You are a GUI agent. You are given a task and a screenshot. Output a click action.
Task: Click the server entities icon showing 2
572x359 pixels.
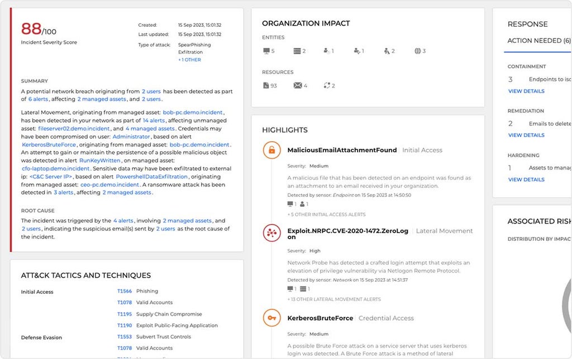pos(297,51)
